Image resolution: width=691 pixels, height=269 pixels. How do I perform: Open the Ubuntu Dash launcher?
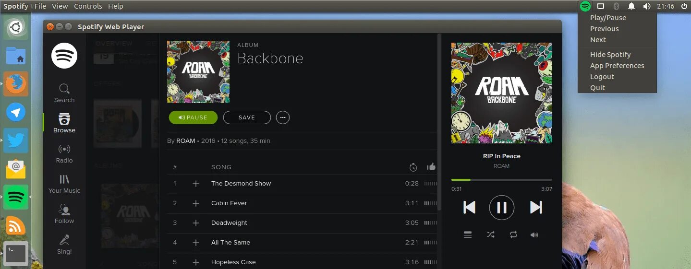click(16, 28)
